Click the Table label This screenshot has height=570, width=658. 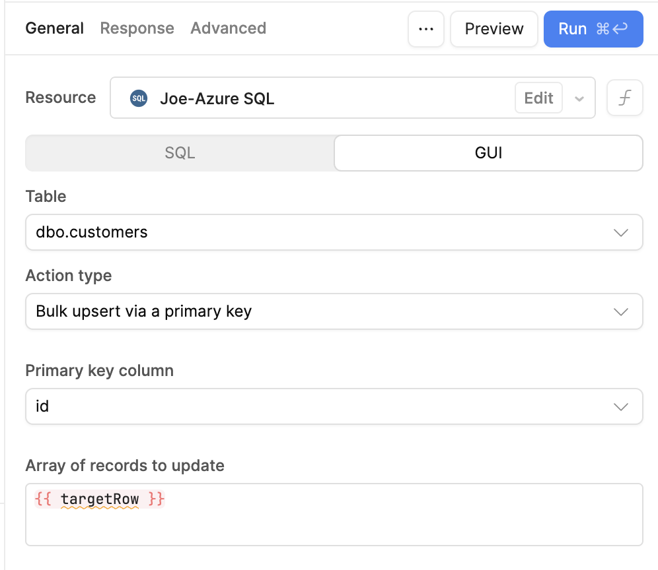pyautogui.click(x=46, y=196)
